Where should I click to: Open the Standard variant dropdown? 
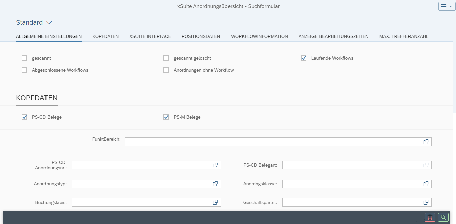34,22
